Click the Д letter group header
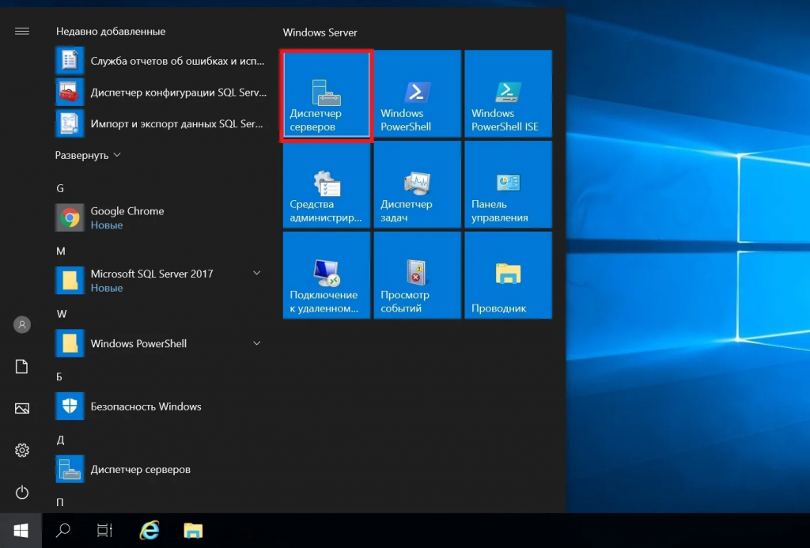This screenshot has width=810, height=548. point(60,440)
